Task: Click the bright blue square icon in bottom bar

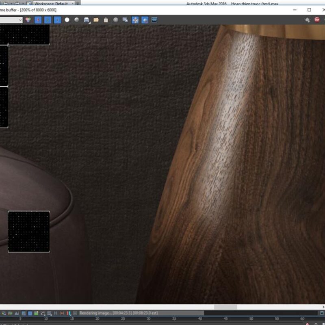Action: tap(30, 313)
